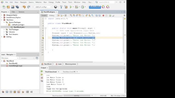Click the Comment lines icon in editor toolbar
Screen dimensions: 175x98
point(110,16)
